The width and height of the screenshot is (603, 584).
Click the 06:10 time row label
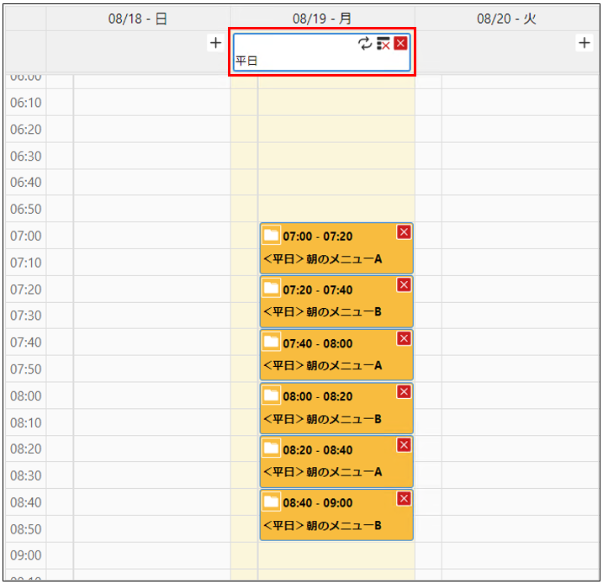coord(26,103)
